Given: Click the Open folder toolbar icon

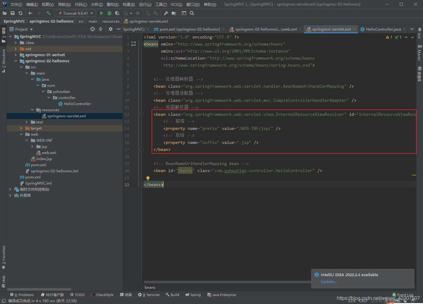Looking at the screenshot, I should (5, 13).
